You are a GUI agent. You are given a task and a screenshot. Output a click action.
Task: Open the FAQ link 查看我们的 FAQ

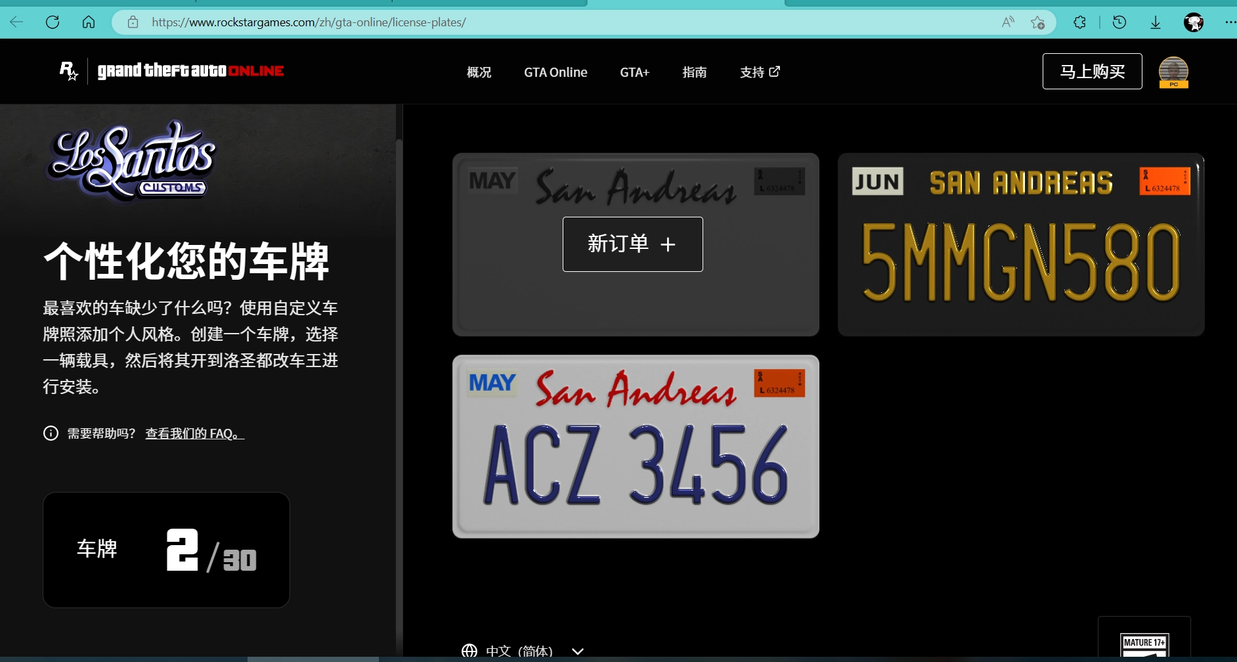[194, 433]
